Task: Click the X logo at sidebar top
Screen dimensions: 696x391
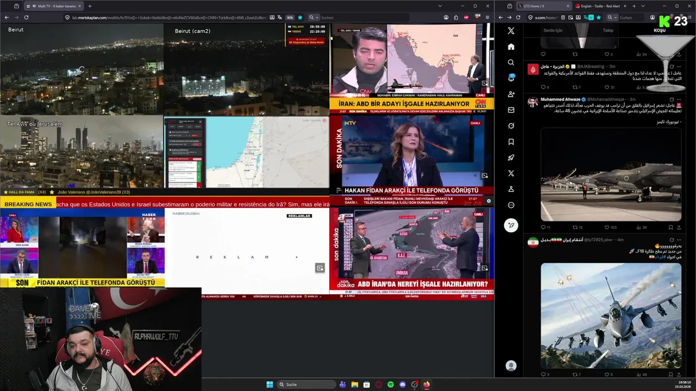Action: click(511, 31)
